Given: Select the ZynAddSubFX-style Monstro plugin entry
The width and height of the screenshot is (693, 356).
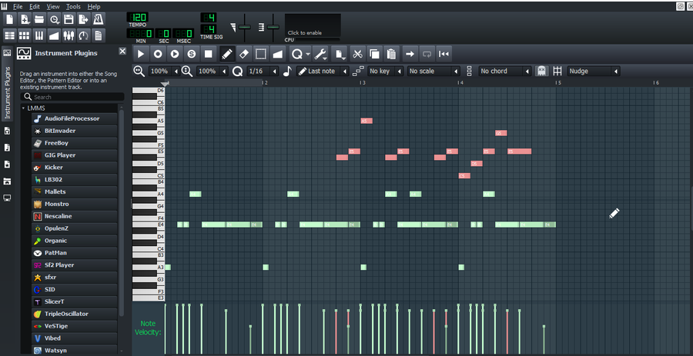Looking at the screenshot, I should click(74, 205).
